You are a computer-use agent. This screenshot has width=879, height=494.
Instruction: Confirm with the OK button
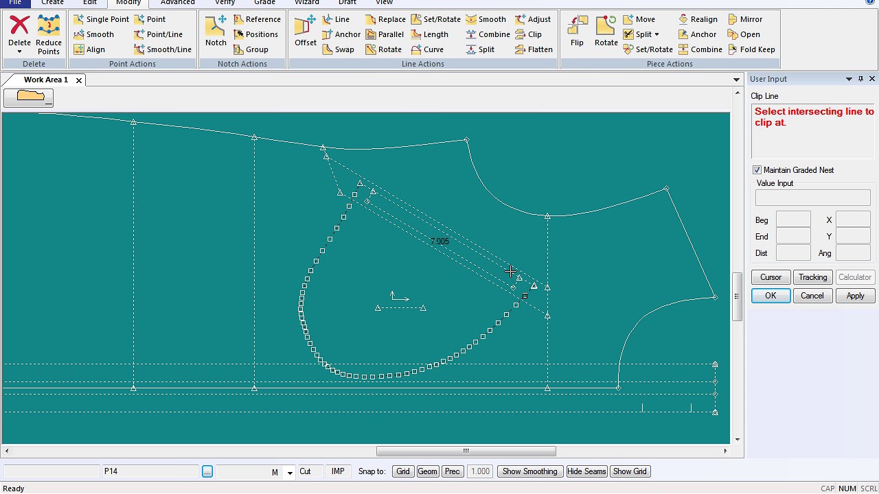coord(770,296)
